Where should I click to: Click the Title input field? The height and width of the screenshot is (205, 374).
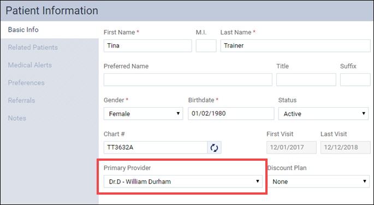coord(306,80)
